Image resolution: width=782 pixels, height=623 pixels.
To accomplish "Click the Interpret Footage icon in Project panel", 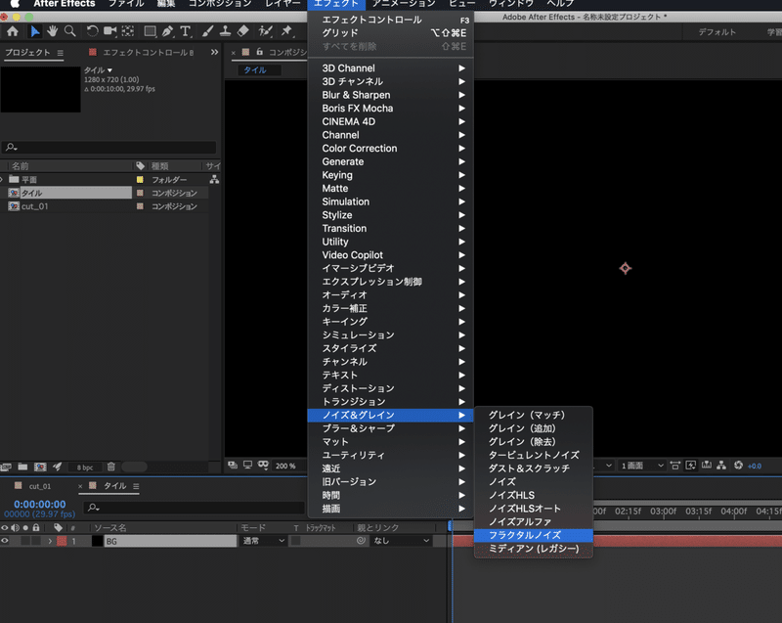I will 6,467.
